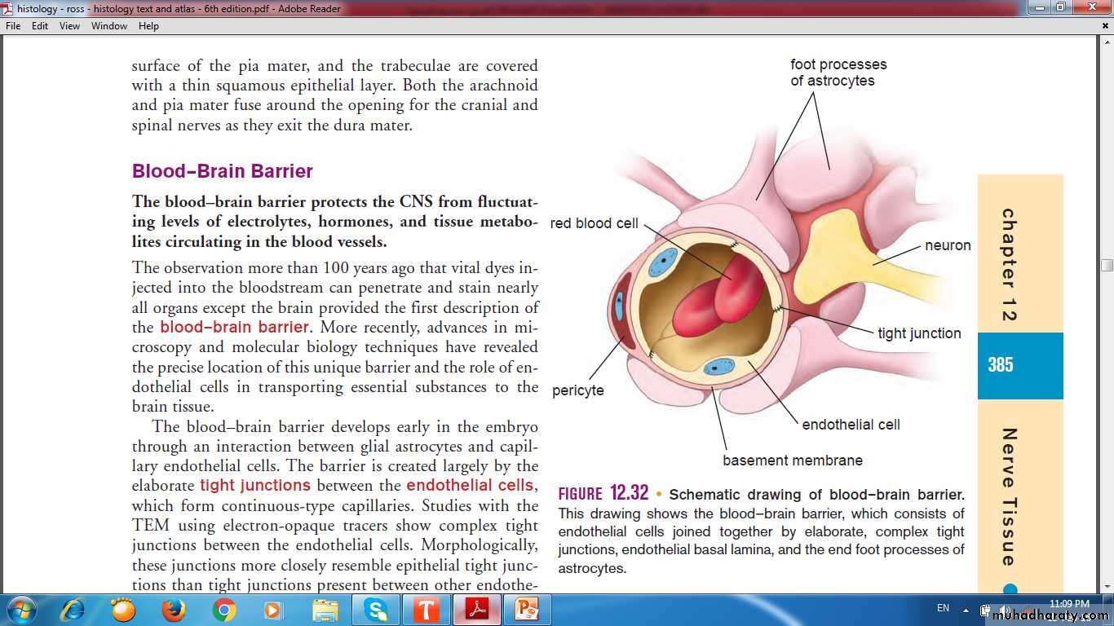
Task: Open the Edit menu
Action: point(40,26)
